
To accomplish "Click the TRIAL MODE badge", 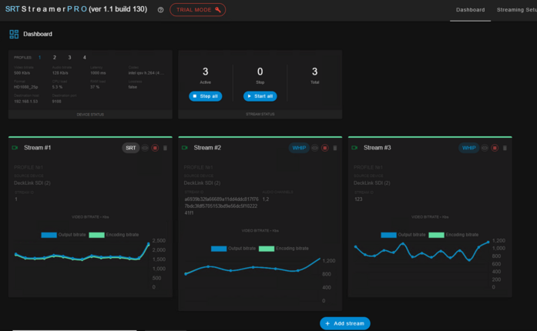I will pyautogui.click(x=197, y=9).
